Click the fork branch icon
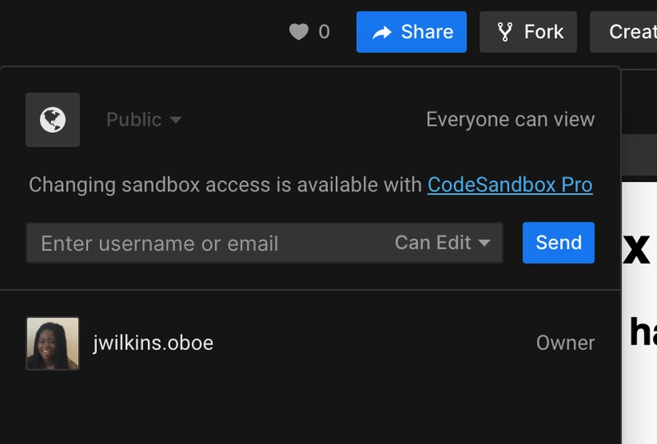 pos(505,32)
